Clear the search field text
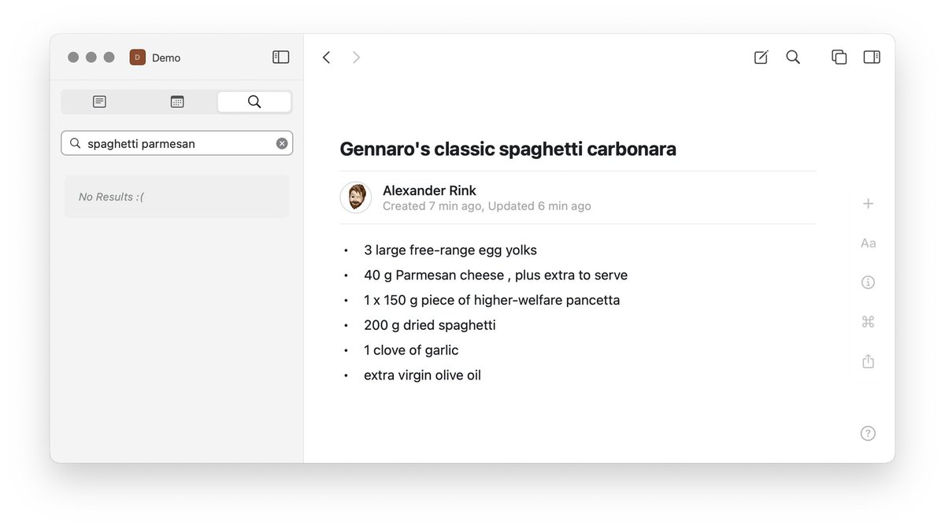Image resolution: width=945 pixels, height=529 pixels. click(282, 143)
